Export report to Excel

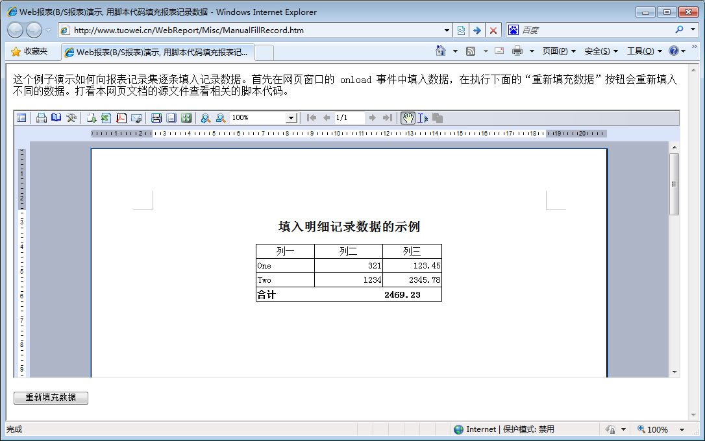click(x=106, y=118)
